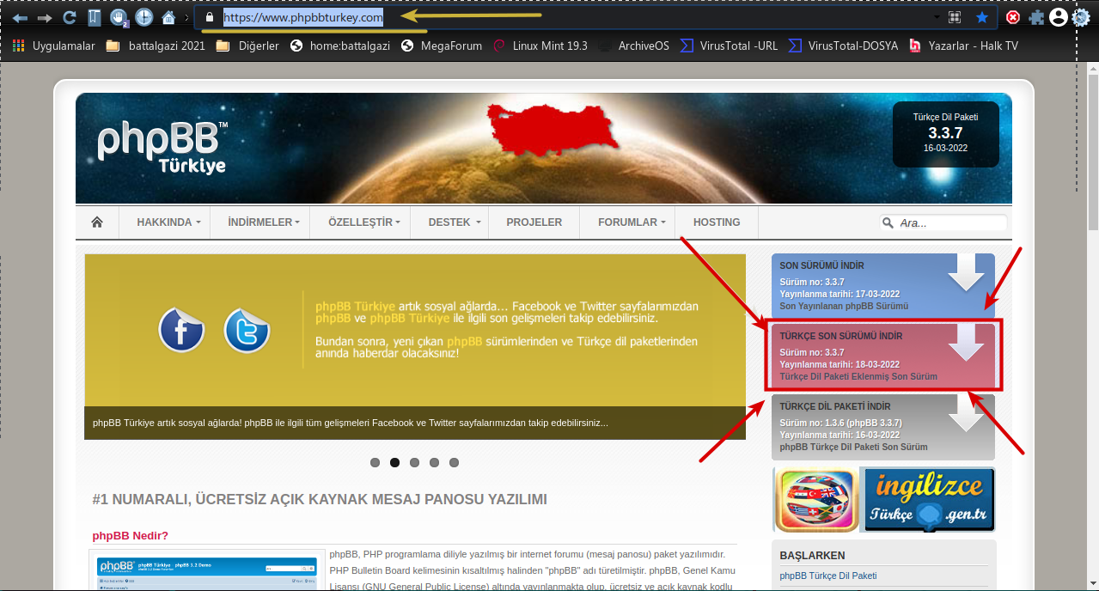The width and height of the screenshot is (1099, 591).
Task: Click TÜRKÇE SON SÜRÜMÜ İNDİR download box
Action: 882,356
